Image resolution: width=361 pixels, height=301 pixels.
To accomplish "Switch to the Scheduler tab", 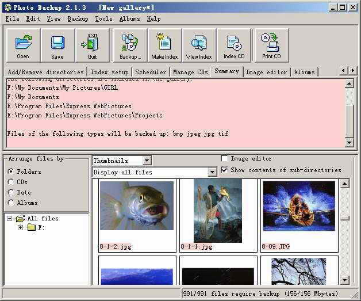I will click(x=151, y=72).
